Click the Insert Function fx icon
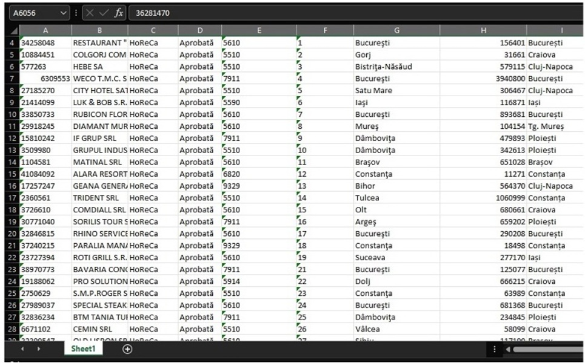This screenshot has height=363, width=585. click(x=119, y=13)
